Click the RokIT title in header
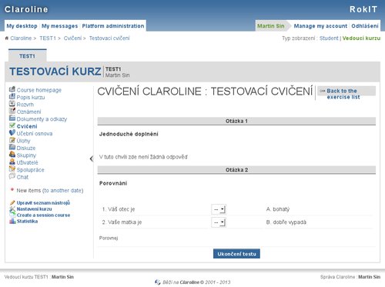385x287 pixels. (363, 9)
